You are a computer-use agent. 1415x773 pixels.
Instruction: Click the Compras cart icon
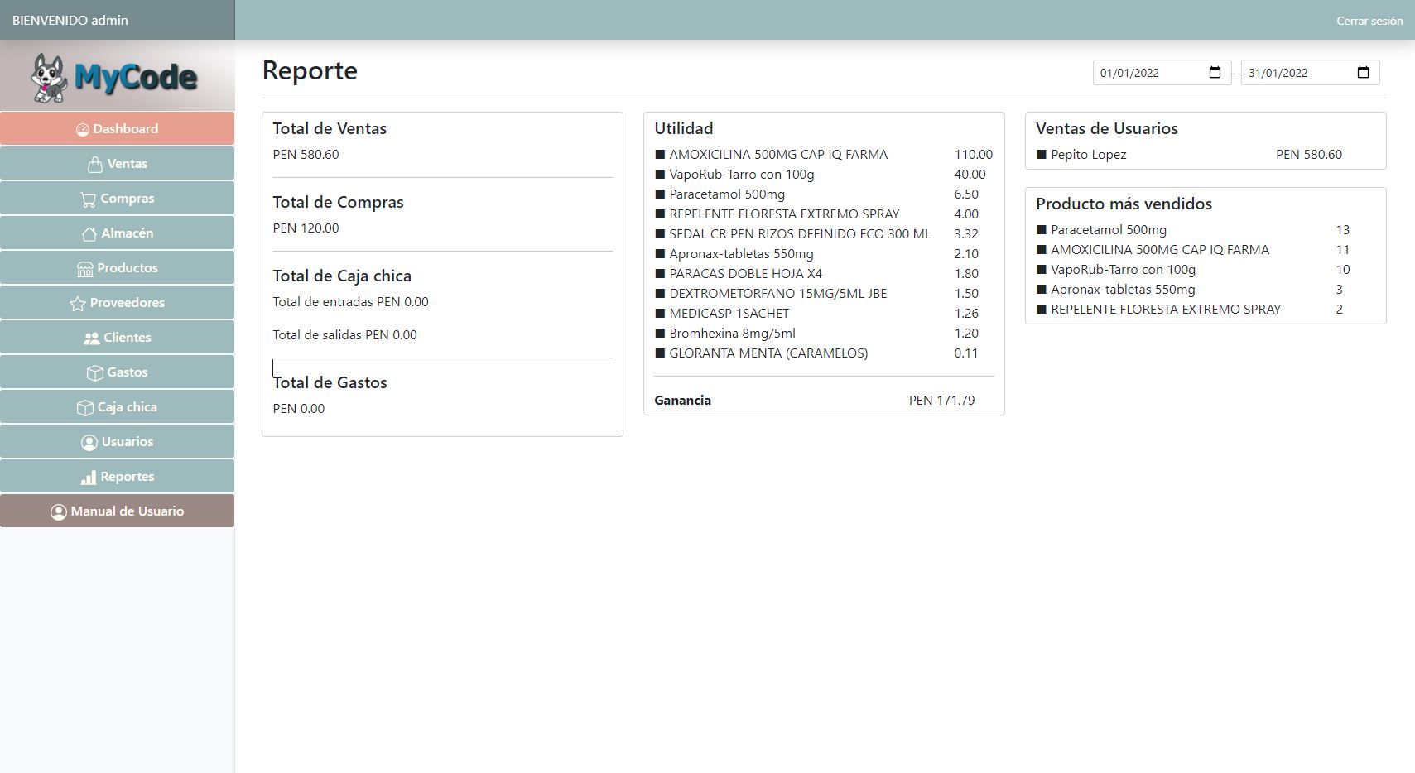coord(88,199)
